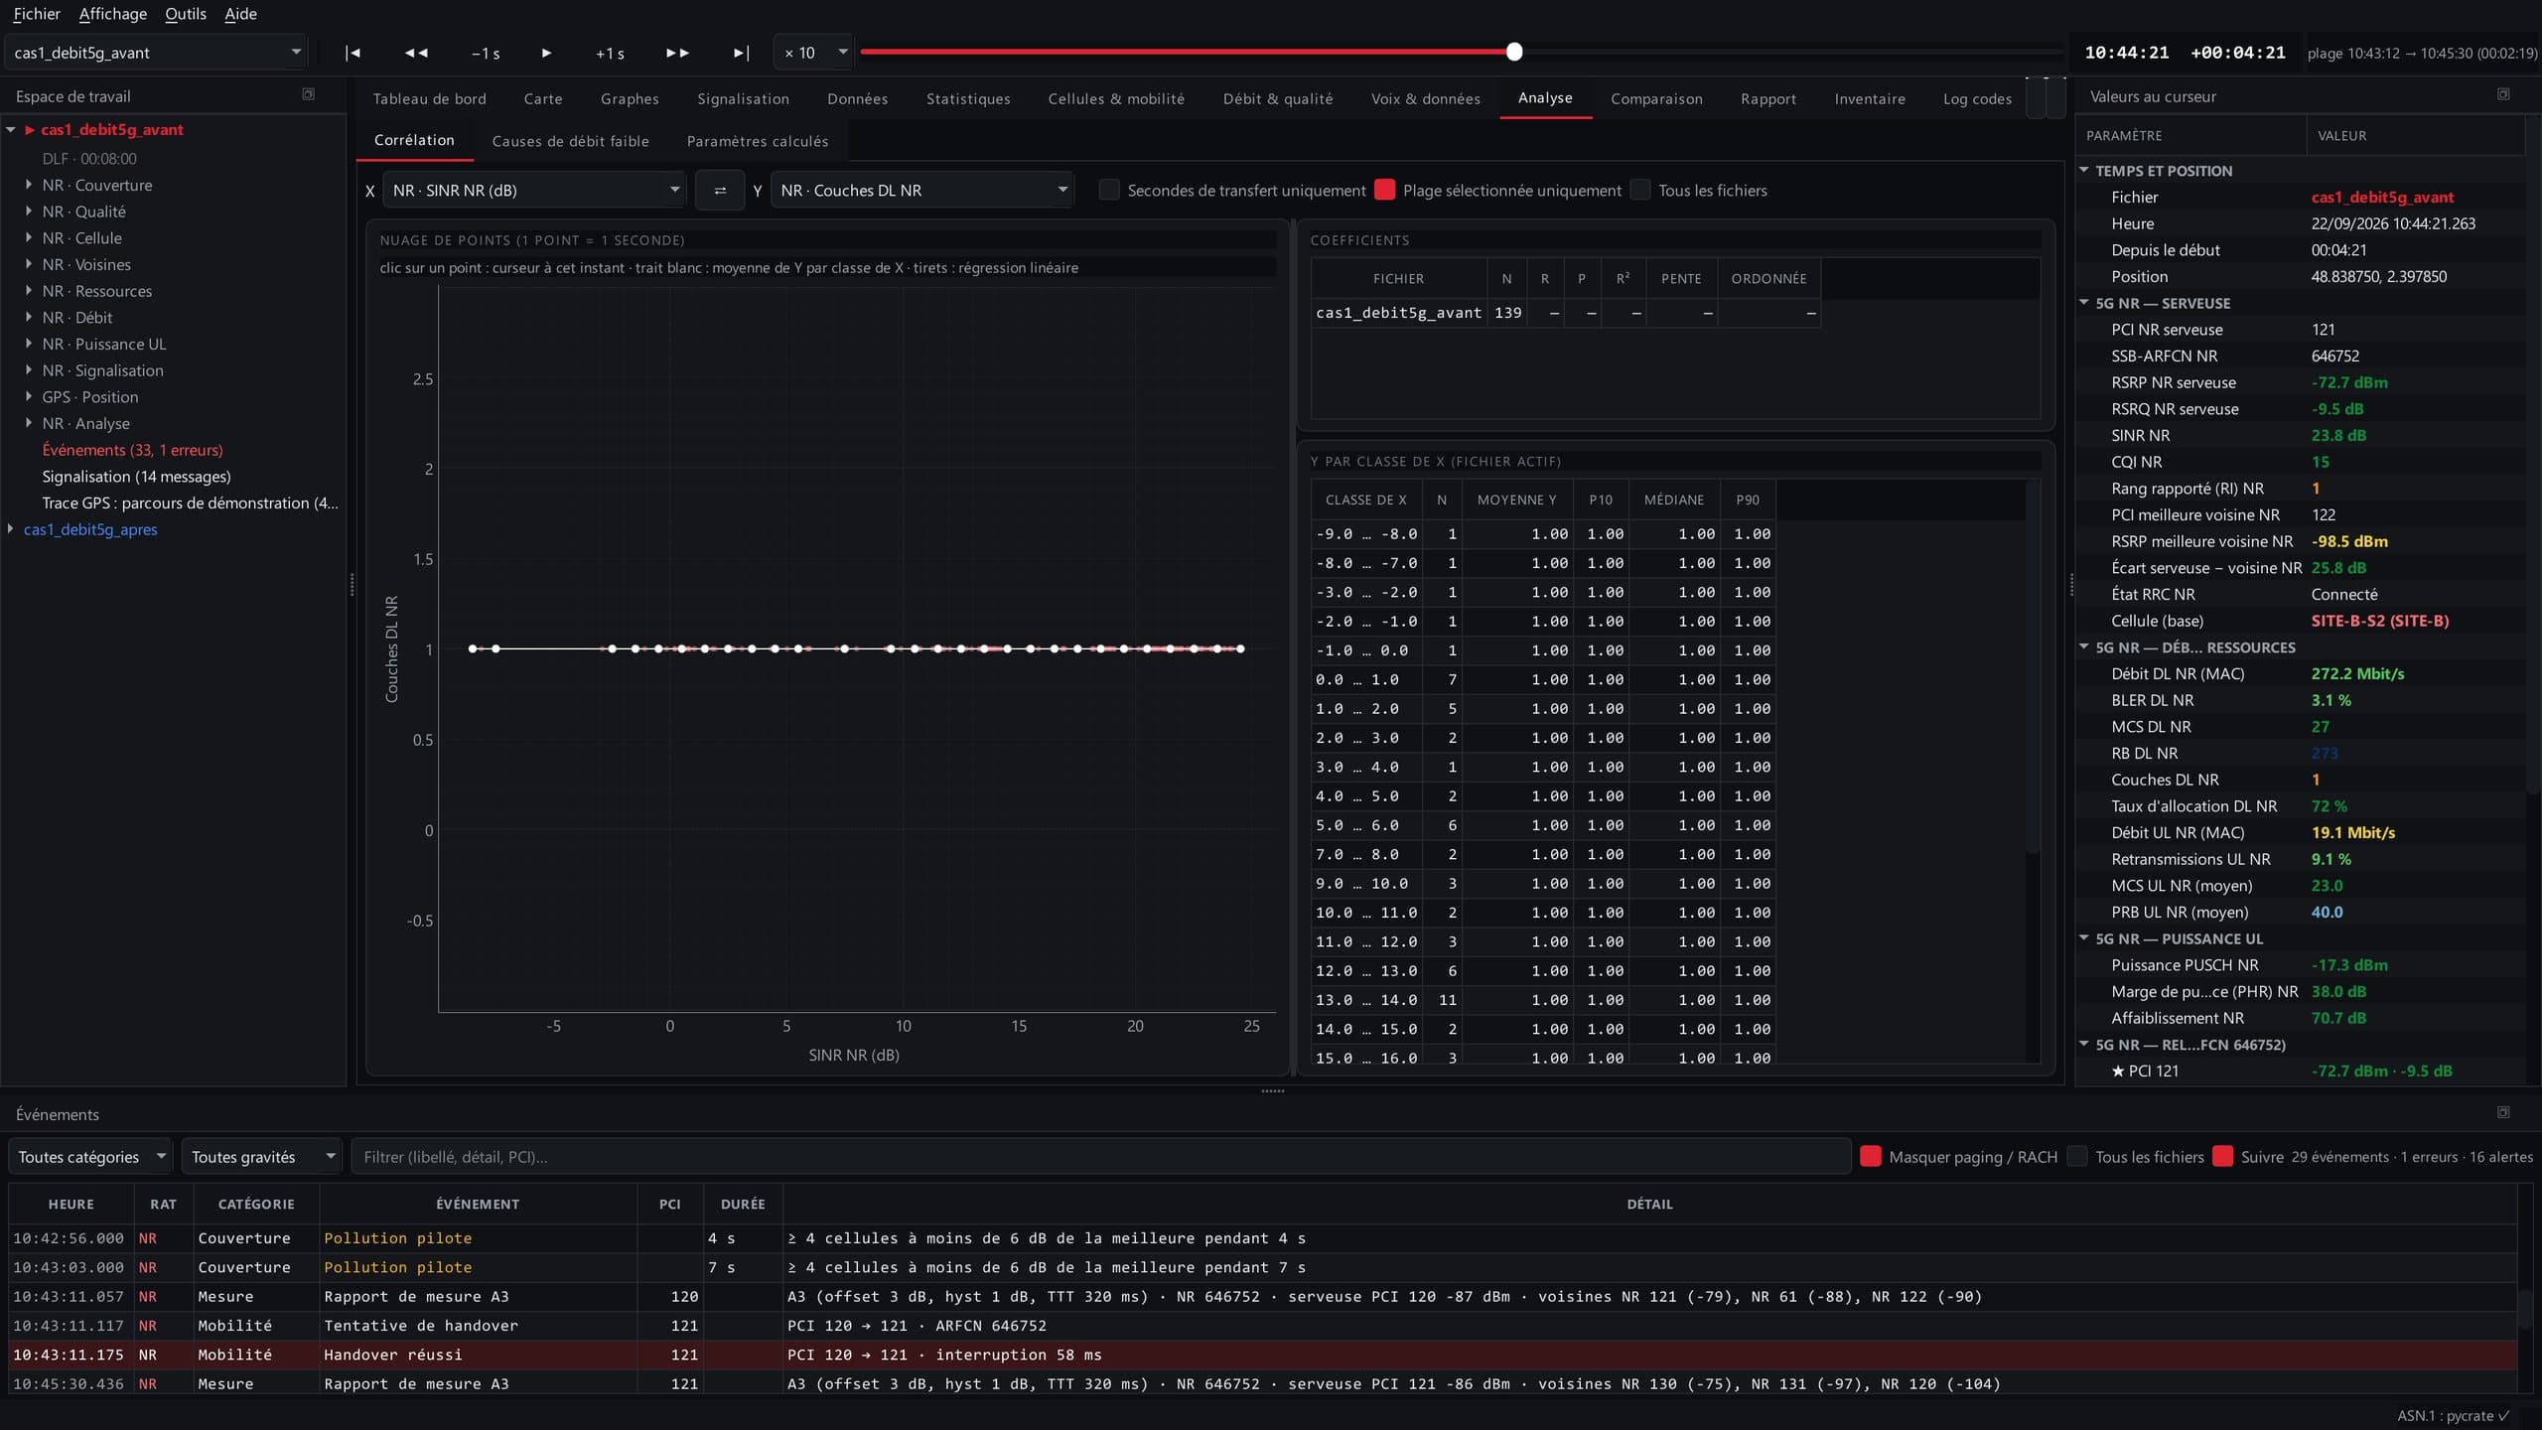Click the event filter text field
The width and height of the screenshot is (2542, 1430).
[x=1100, y=1157]
